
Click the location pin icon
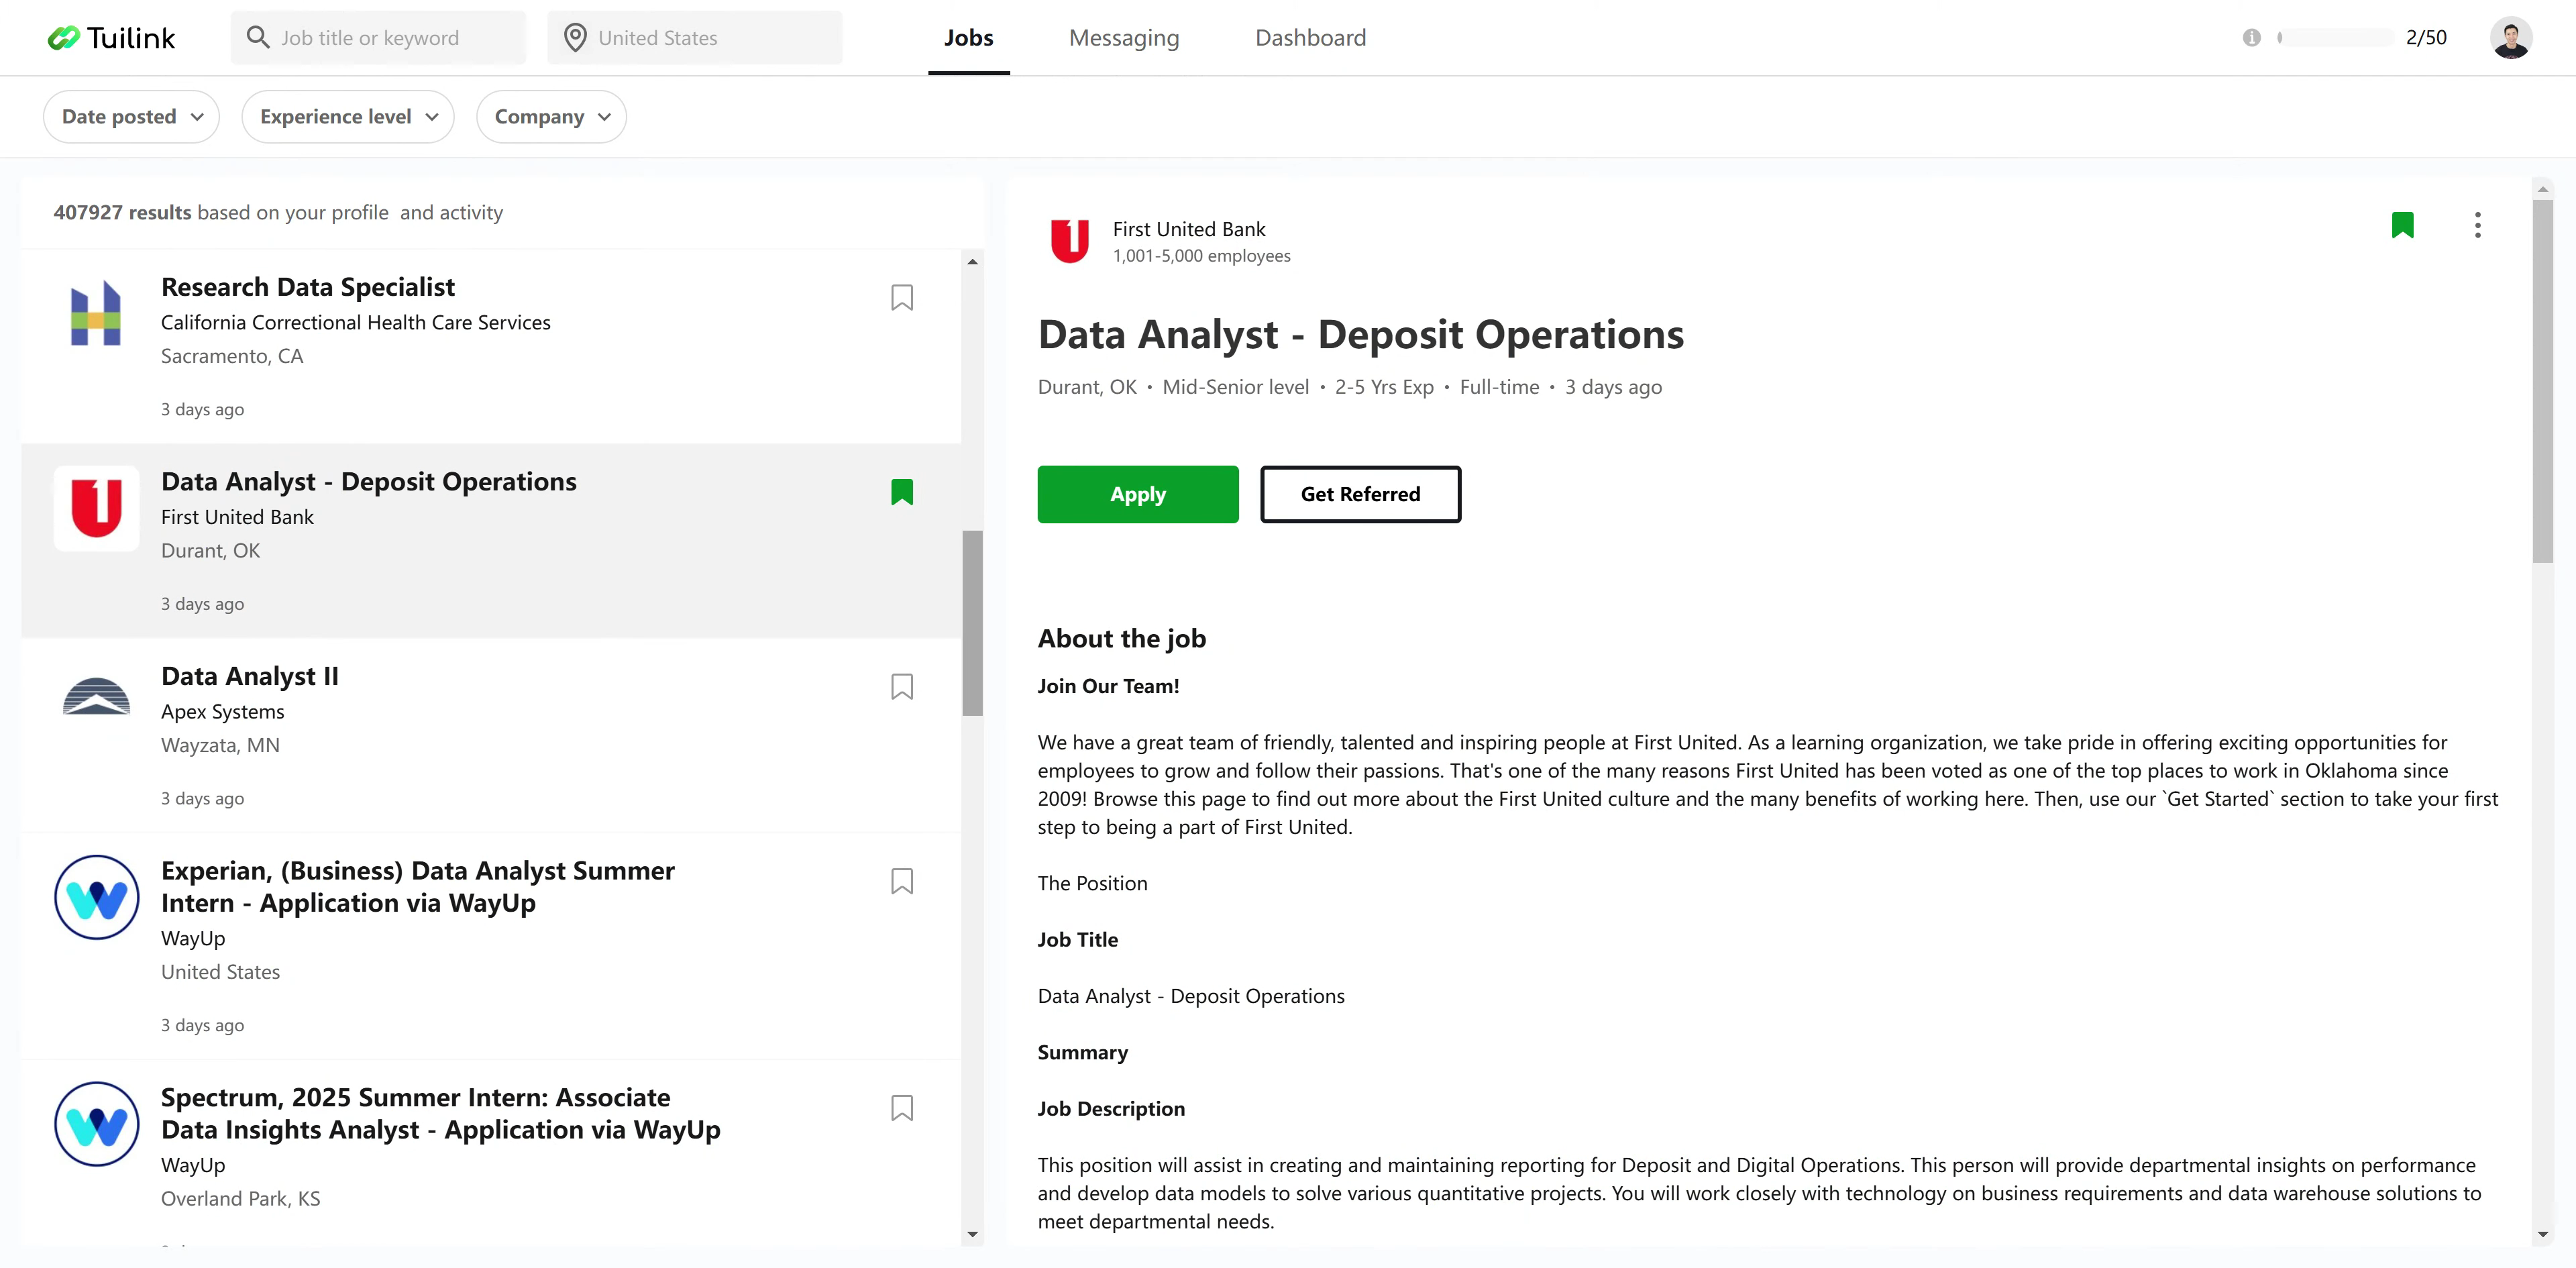575,38
